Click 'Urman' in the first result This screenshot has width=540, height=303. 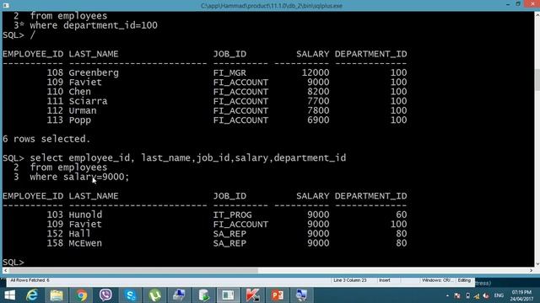[x=83, y=110]
